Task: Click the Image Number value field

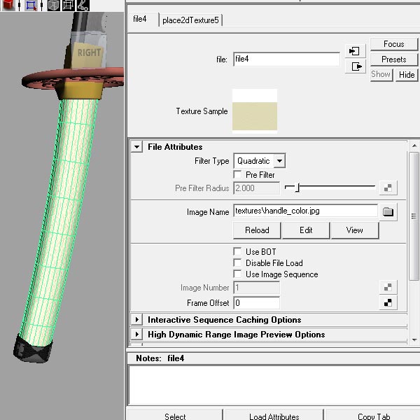Action: 257,288
